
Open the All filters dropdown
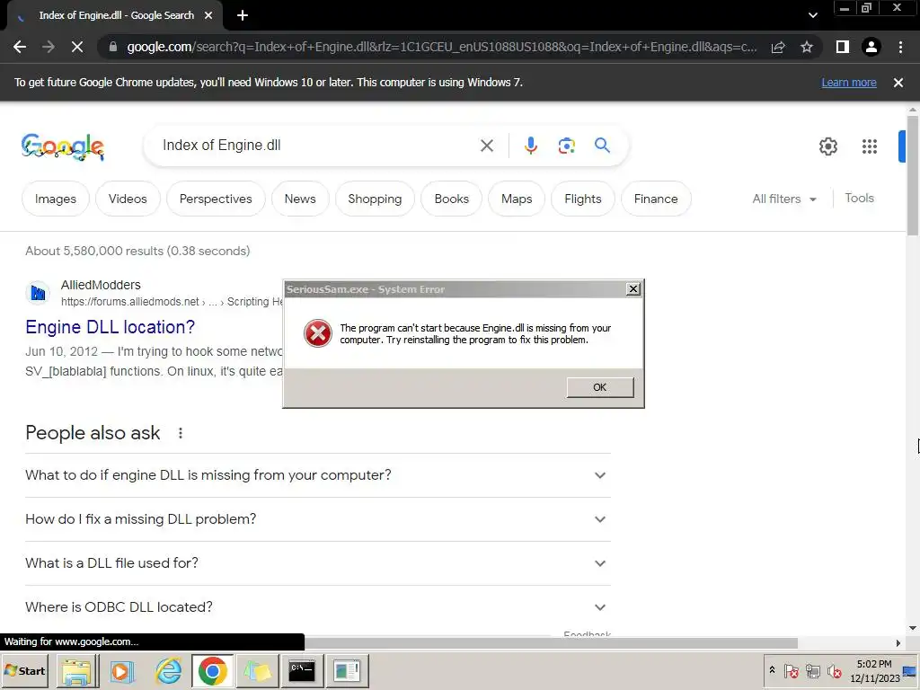[x=784, y=199]
